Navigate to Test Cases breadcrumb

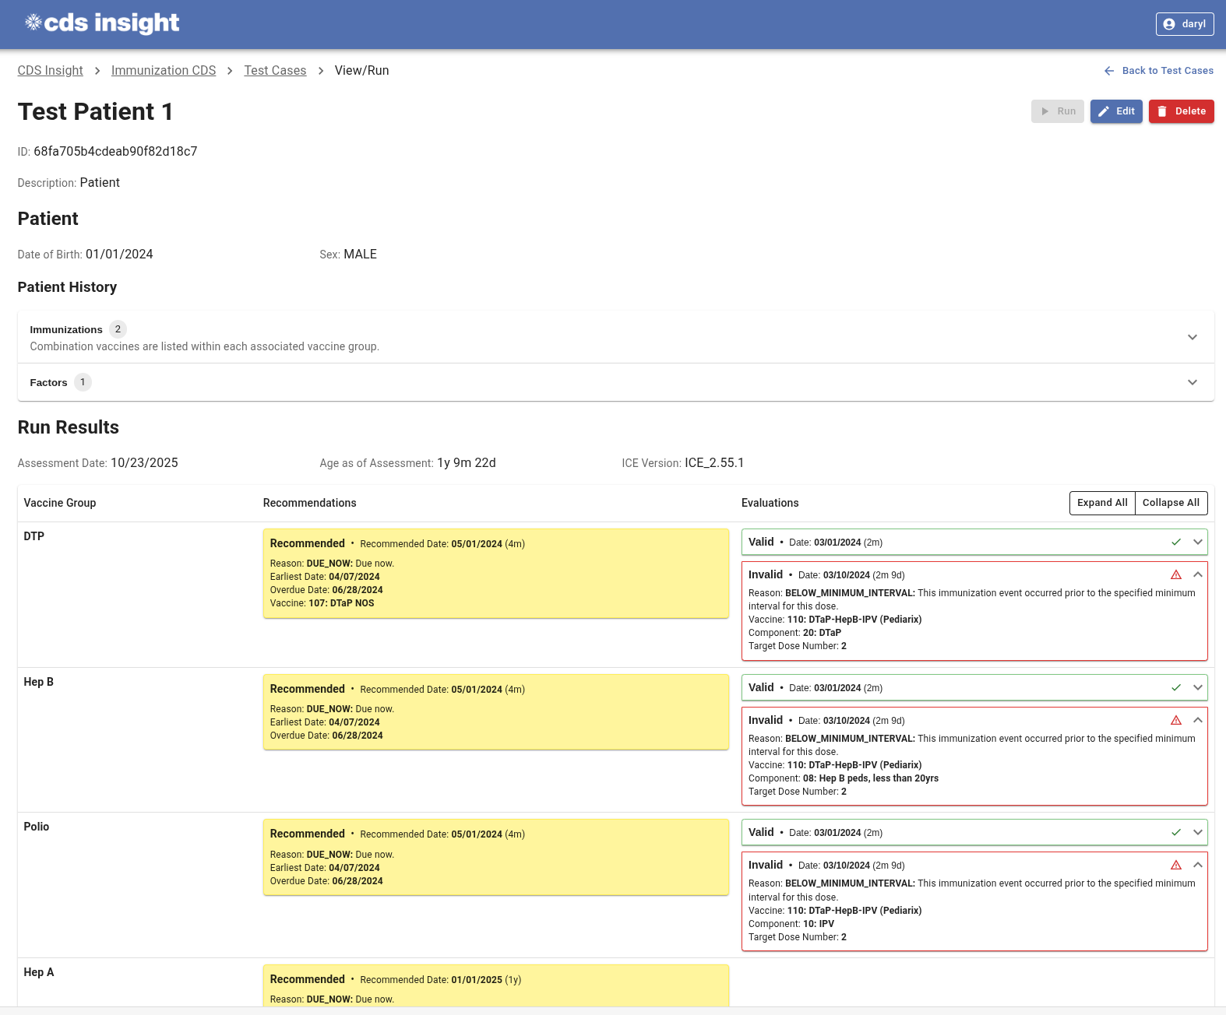275,71
